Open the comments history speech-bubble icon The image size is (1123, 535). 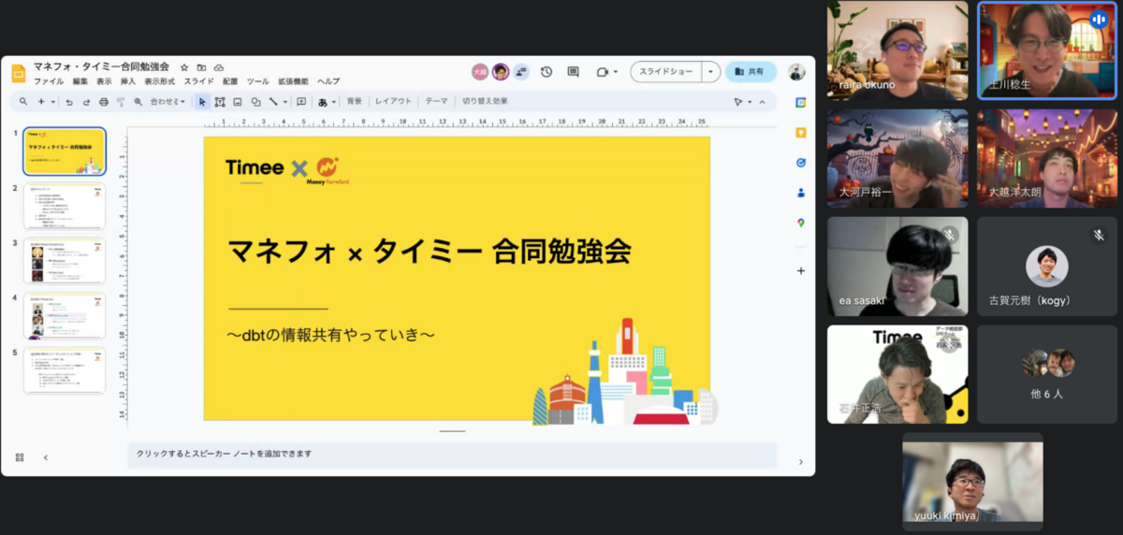[573, 72]
